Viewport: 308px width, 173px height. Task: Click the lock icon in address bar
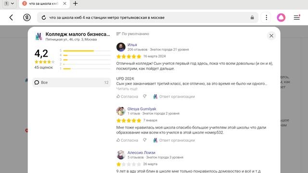click(252, 17)
